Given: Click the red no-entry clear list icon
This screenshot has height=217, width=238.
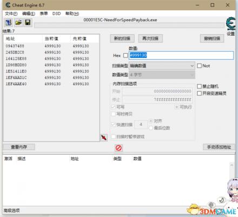Looking at the screenshot, I should coord(118,148).
